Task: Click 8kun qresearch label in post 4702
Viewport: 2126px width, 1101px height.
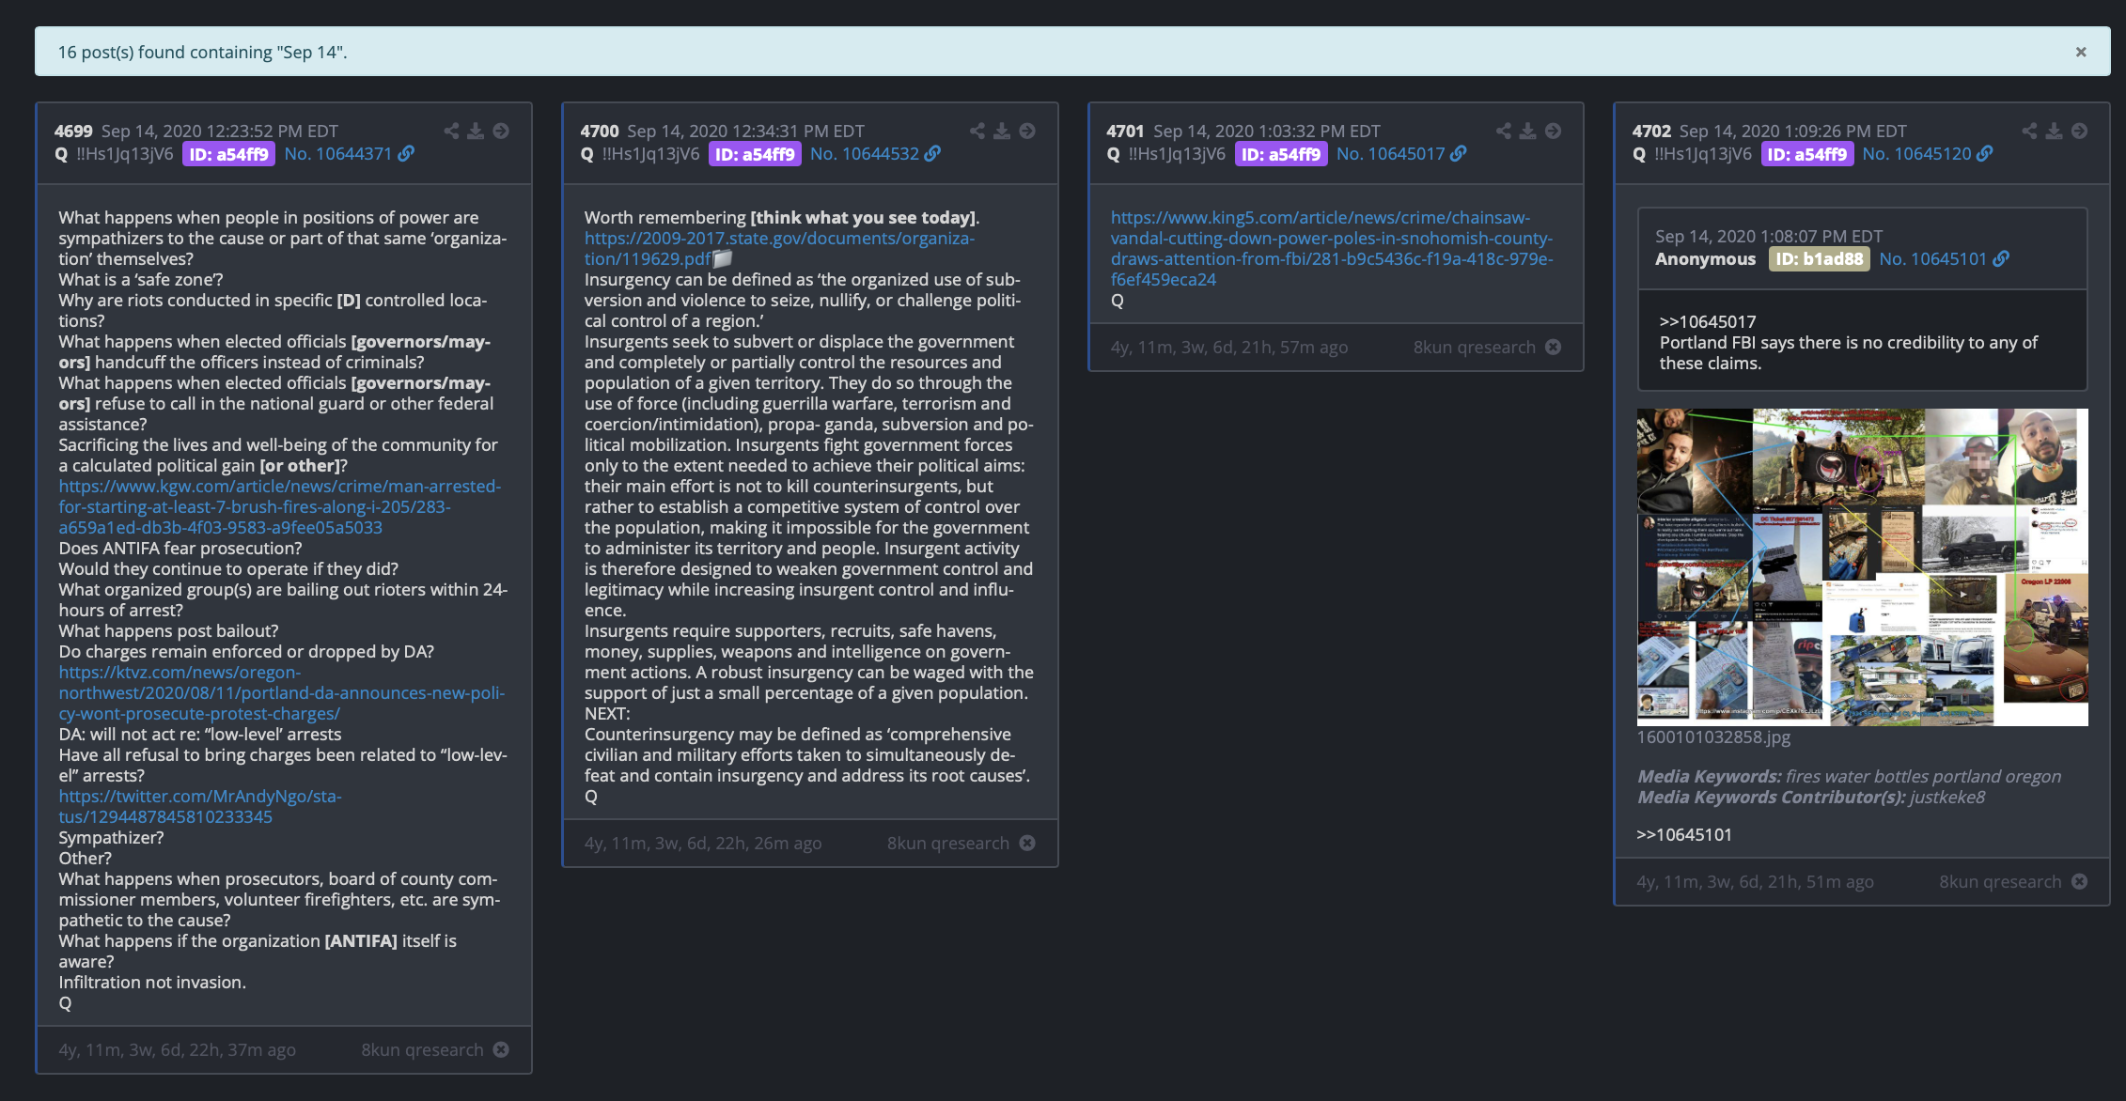Action: [x=2000, y=882]
